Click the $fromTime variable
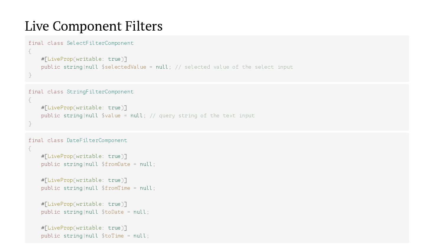 116,188
